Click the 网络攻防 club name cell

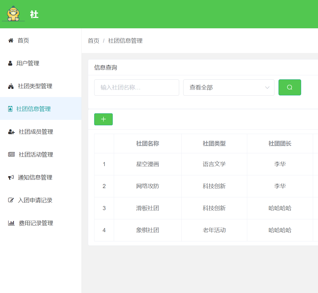[x=148, y=186]
